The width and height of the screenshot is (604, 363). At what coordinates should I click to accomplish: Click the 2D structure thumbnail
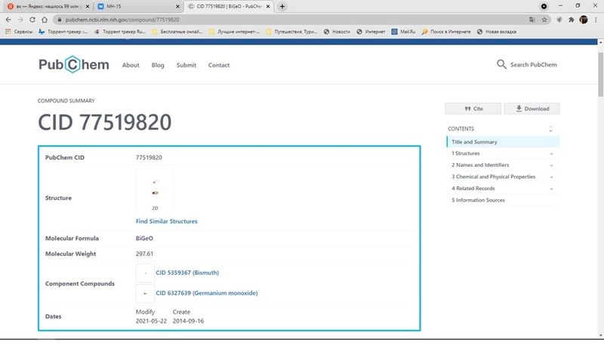point(155,190)
